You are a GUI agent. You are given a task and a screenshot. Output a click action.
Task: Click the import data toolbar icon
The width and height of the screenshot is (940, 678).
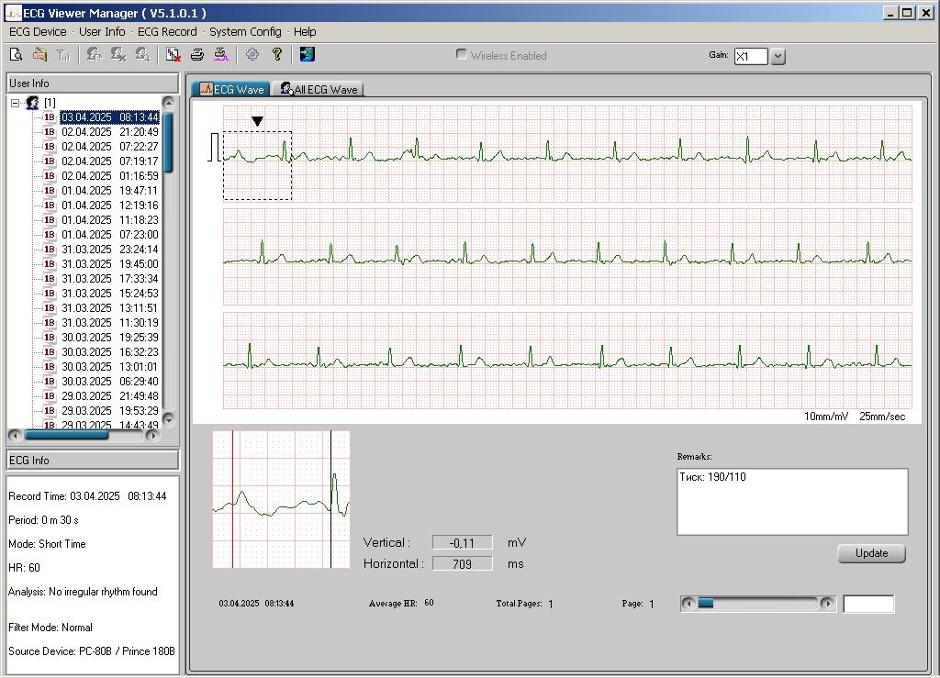[39, 55]
